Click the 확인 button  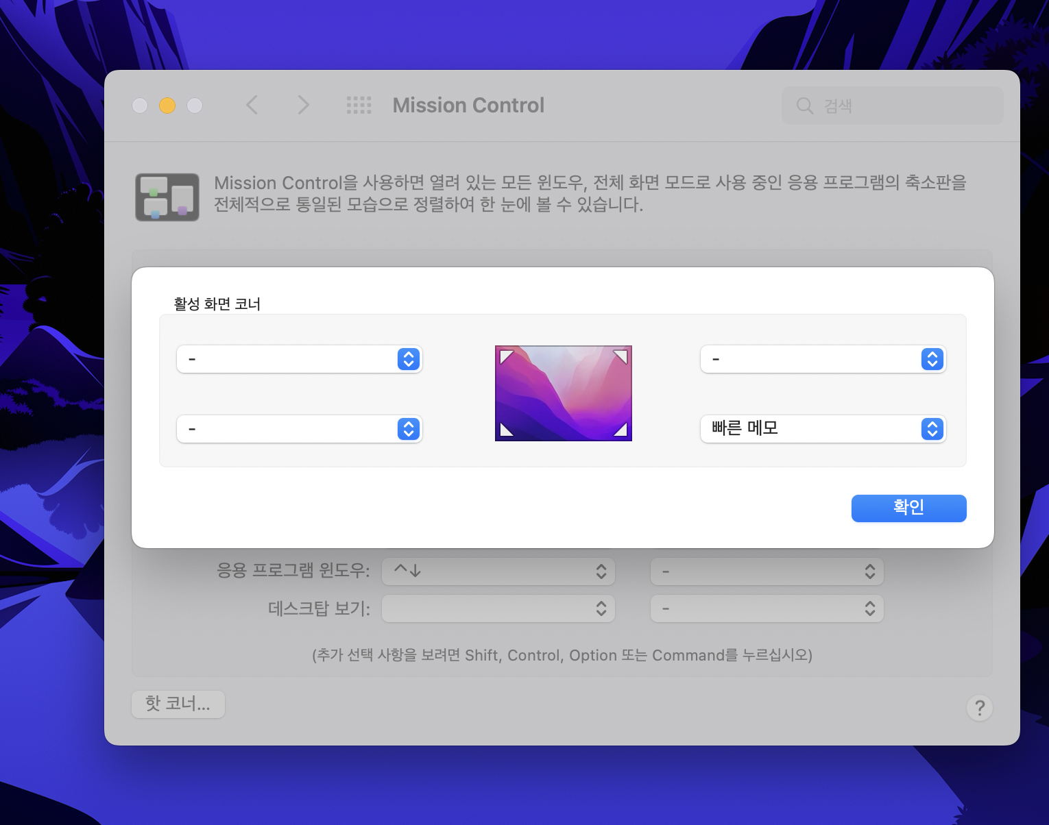(908, 508)
